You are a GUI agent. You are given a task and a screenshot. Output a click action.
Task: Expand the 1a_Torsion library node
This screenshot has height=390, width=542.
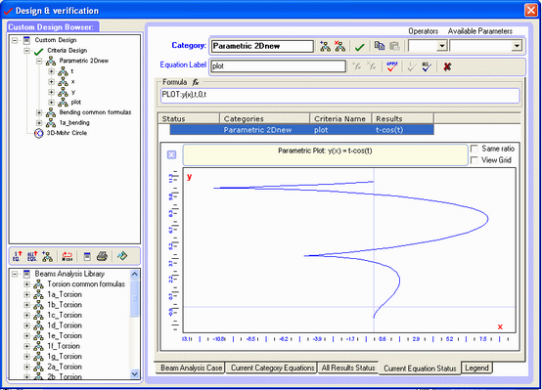click(26, 294)
